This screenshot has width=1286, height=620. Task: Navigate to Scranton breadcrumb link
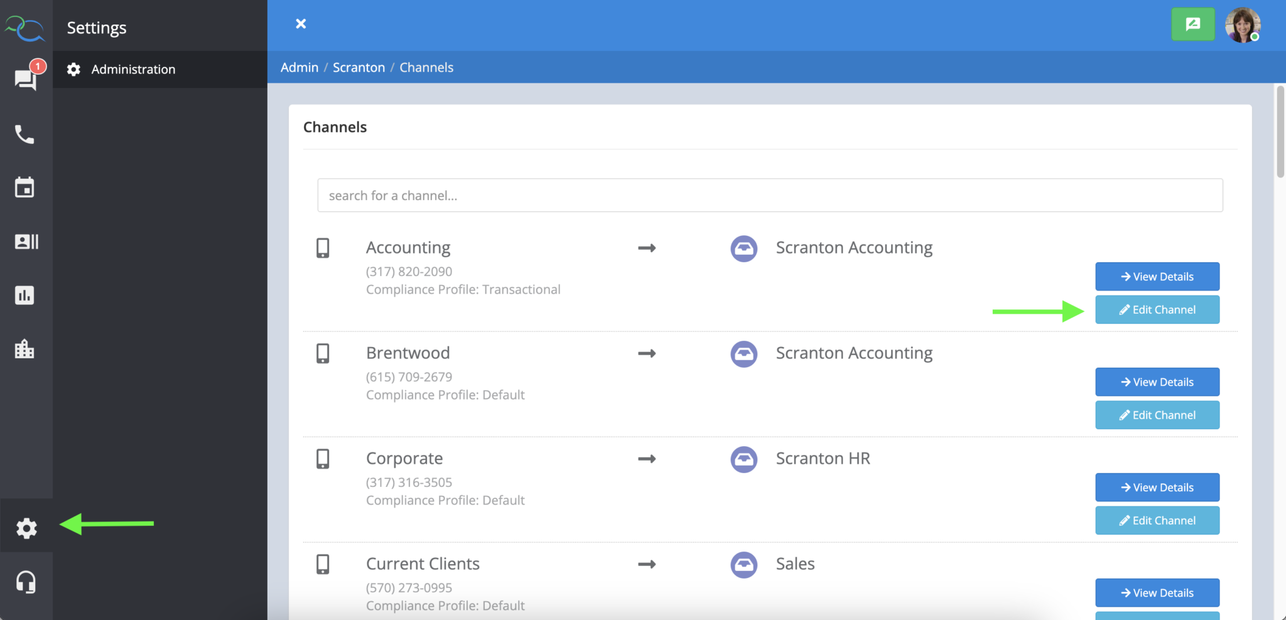pos(359,67)
